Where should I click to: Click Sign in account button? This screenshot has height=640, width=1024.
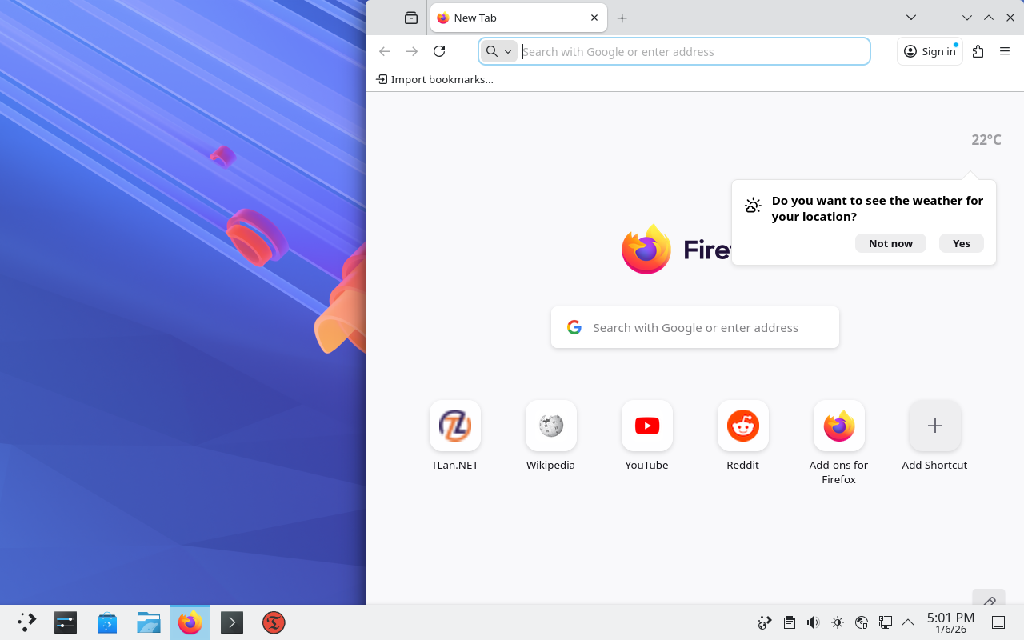930,51
